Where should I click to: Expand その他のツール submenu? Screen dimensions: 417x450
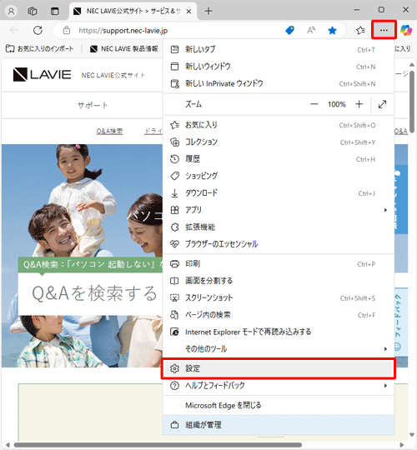click(x=279, y=349)
